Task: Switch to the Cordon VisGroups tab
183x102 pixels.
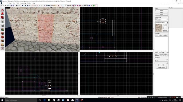Action: [x=165, y=35]
